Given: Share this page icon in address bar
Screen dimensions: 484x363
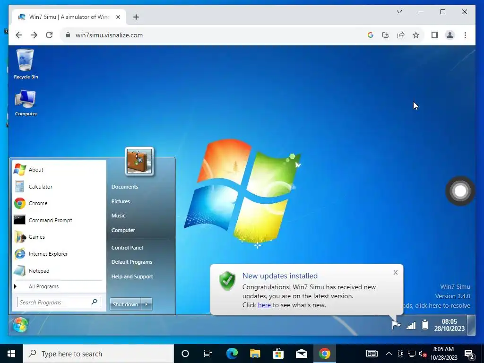Looking at the screenshot, I should tap(401, 35).
